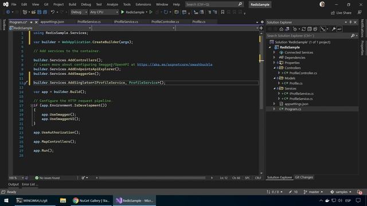
Task: Click the Navigate Backward circle icon
Action: point(8,12)
